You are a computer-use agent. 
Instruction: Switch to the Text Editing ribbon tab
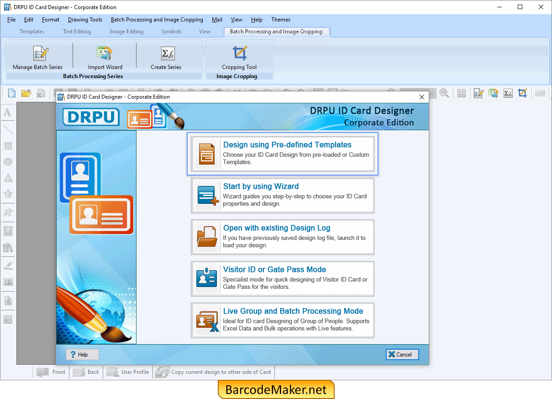77,32
